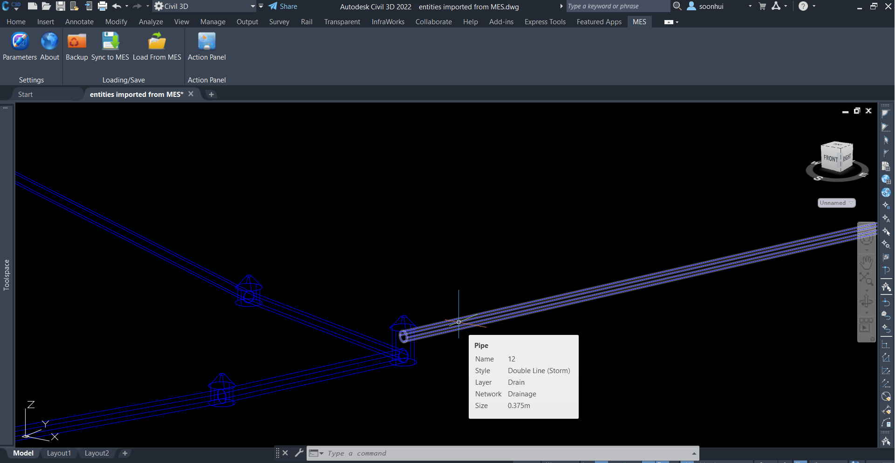The height and width of the screenshot is (463, 896).
Task: Click the Orbit tool in navigation bar
Action: (866, 302)
